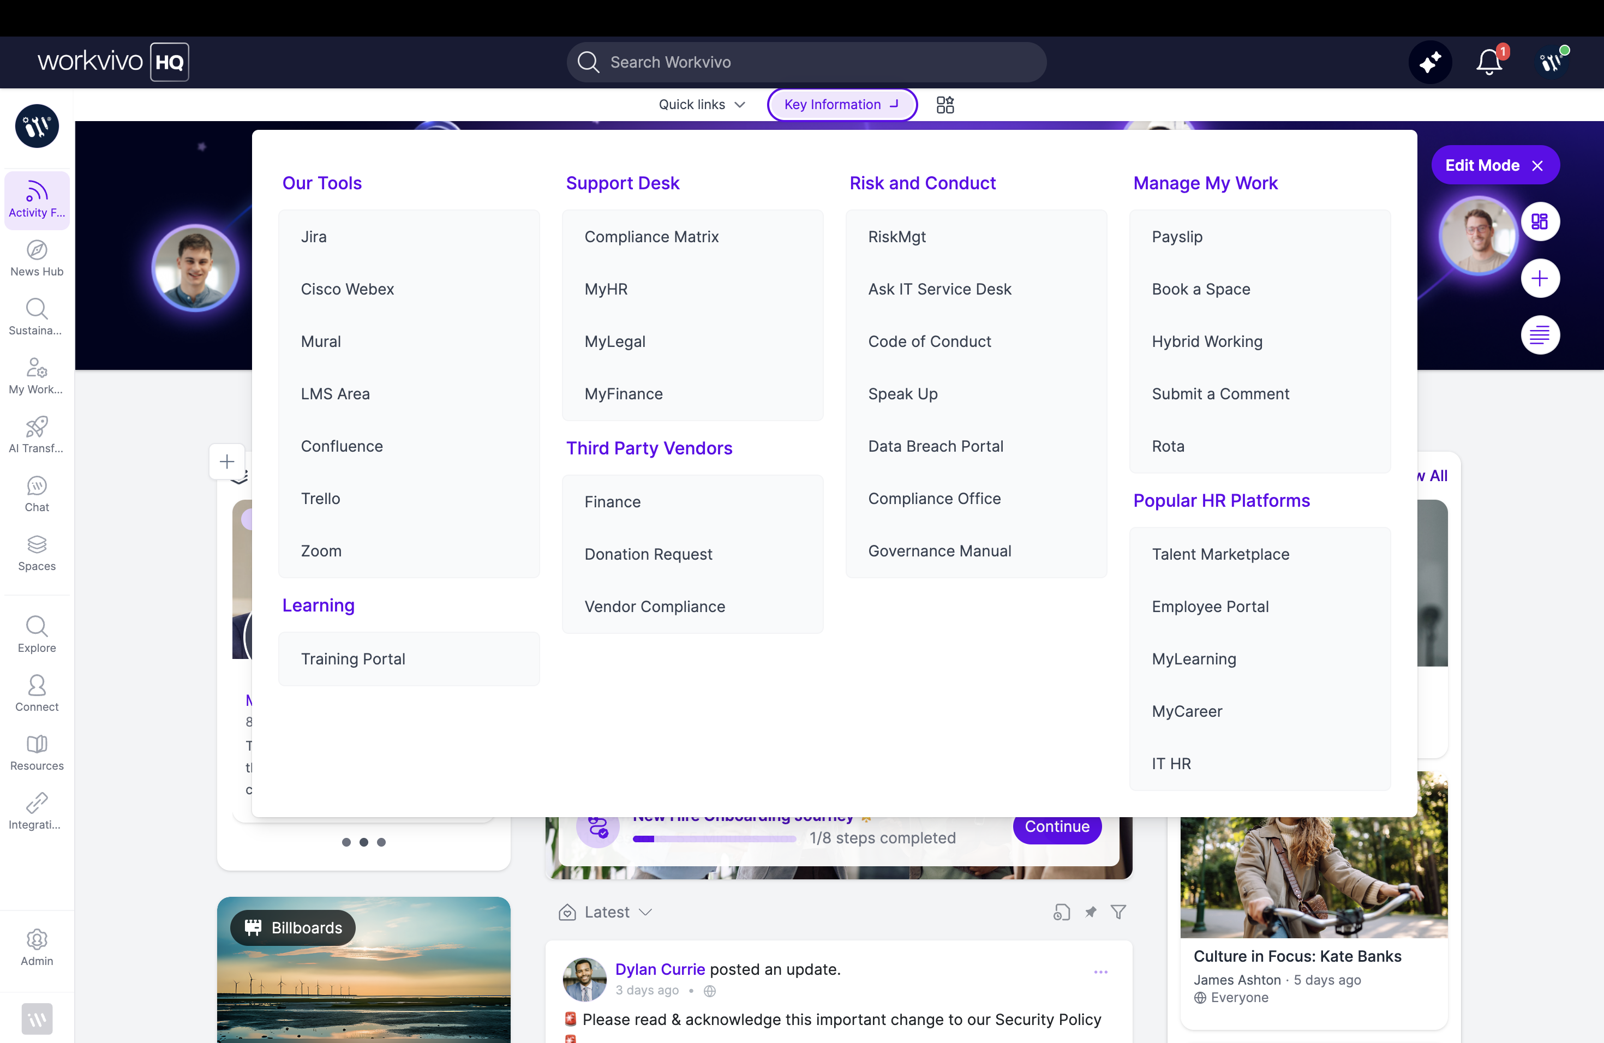Open IT HR in Popular HR Platforms
The height and width of the screenshot is (1043, 1604).
pyautogui.click(x=1260, y=763)
